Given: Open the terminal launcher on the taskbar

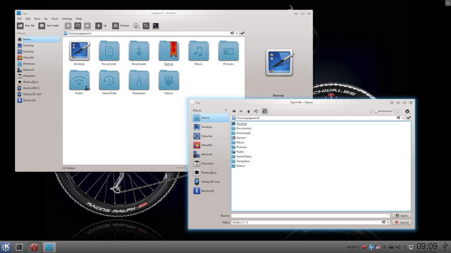Looking at the screenshot, I should pyautogui.click(x=19, y=247).
